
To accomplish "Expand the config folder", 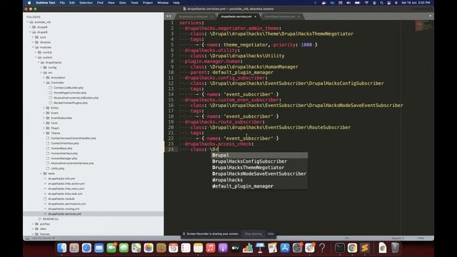I will pos(41,68).
